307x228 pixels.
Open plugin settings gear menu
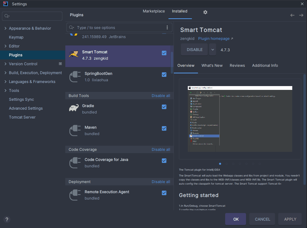tap(205, 12)
